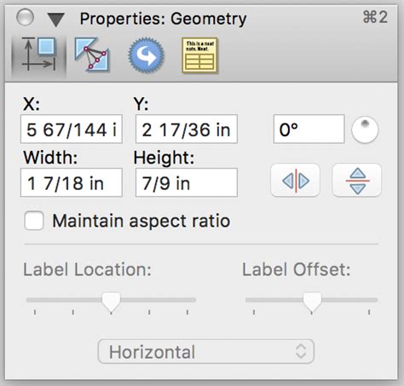
Task: Click the rotation degrees field
Action: pyautogui.click(x=309, y=130)
